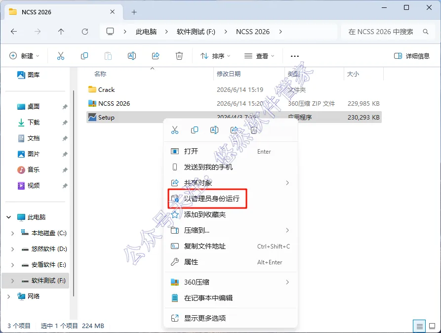Toggle the 详细信息 pane button
The image size is (441, 333).
coord(412,56)
